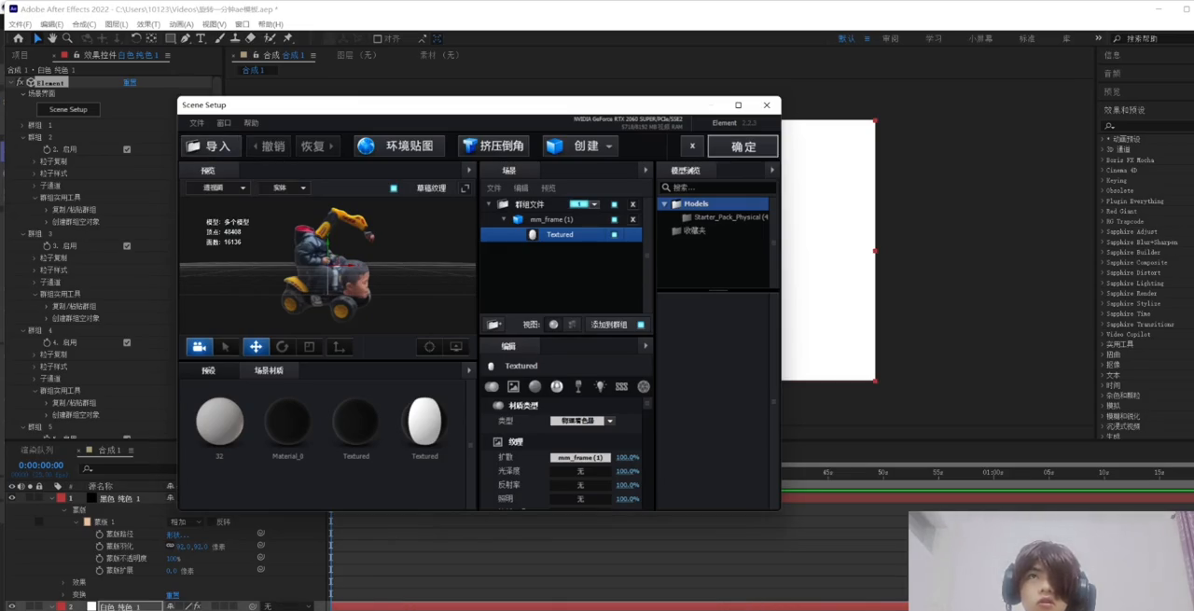Select the Type tool in After Effects toolbar
This screenshot has width=1194, height=611.
click(201, 38)
